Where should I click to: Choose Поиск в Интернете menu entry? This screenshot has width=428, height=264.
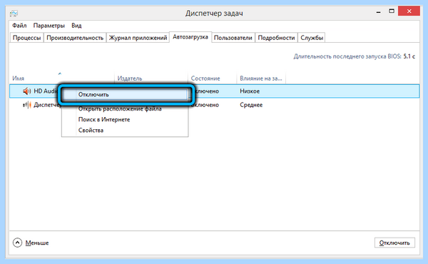tap(125, 120)
